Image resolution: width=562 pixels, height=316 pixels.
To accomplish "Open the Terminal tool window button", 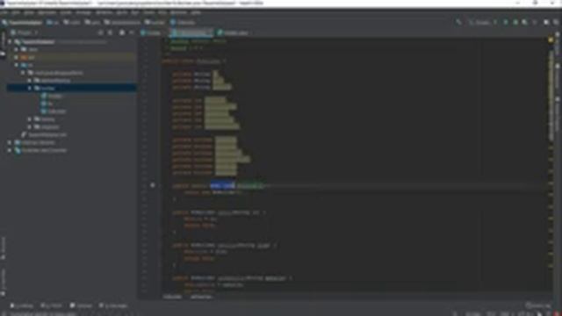I will [x=81, y=305].
